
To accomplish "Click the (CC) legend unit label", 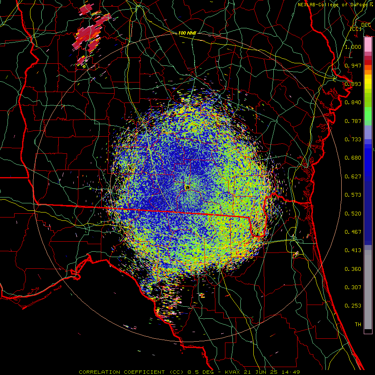I will [x=356, y=29].
